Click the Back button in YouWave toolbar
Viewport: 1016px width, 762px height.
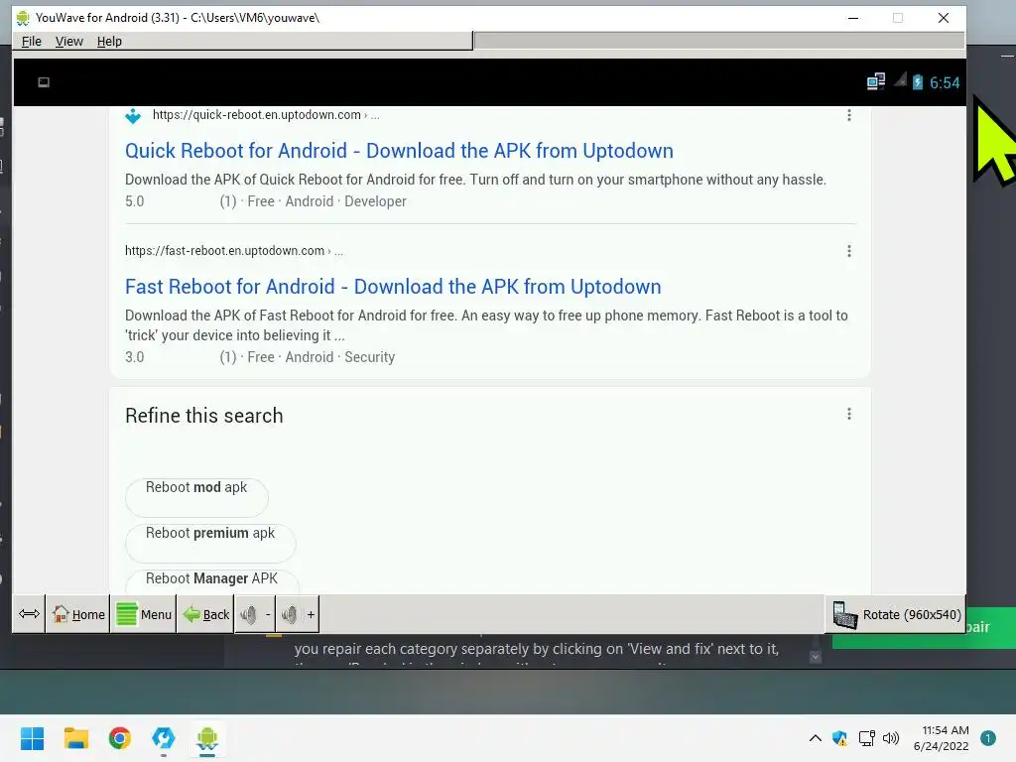click(x=205, y=613)
